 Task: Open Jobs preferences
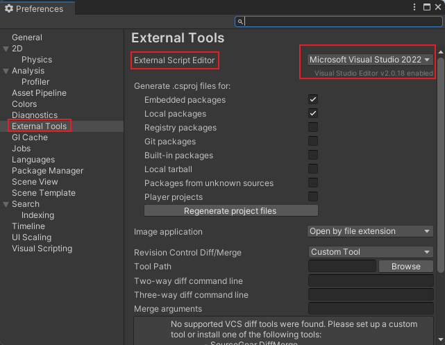(x=21, y=149)
